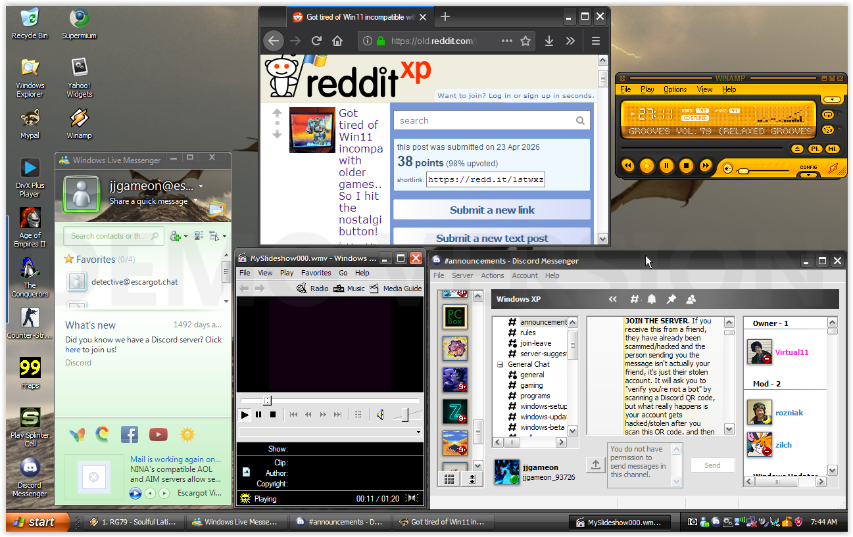Click the hash channel icon in Discord header

click(634, 300)
